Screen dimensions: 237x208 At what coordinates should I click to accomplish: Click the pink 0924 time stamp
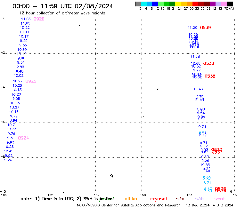(x=24, y=138)
